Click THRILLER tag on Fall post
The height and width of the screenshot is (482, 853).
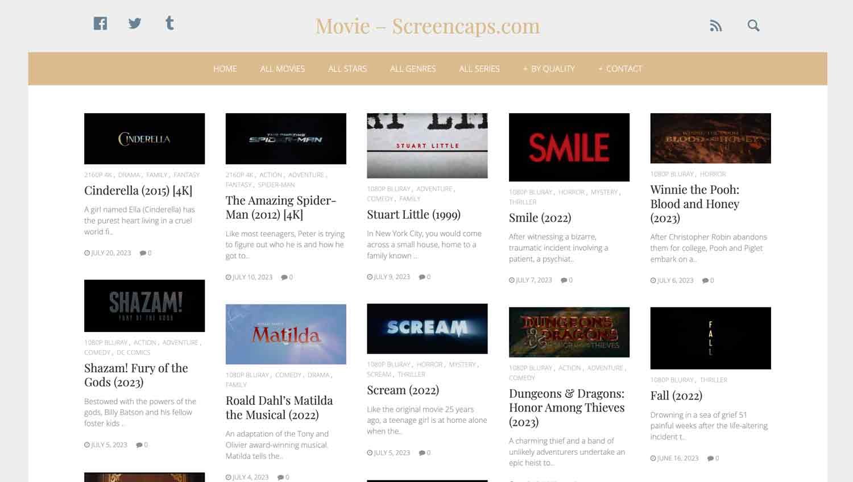714,380
